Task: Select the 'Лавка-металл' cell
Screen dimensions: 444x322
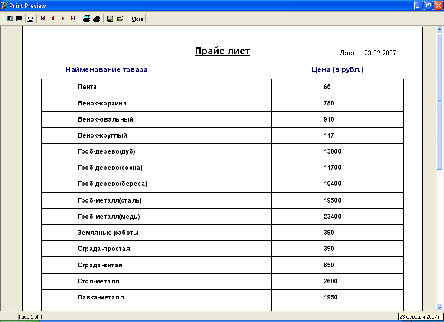Action: [101, 298]
